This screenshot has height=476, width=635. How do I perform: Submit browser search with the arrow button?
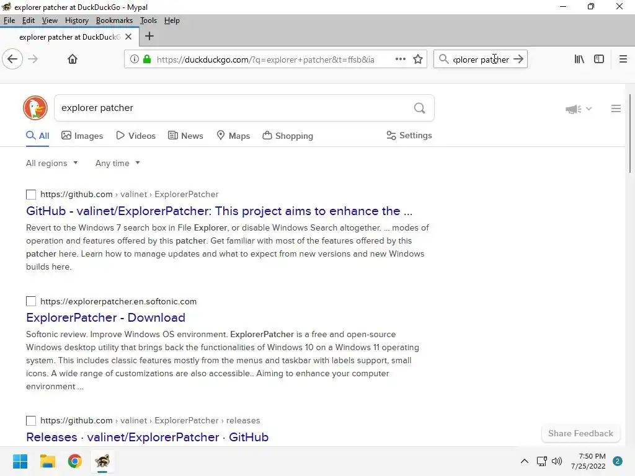pos(518,59)
